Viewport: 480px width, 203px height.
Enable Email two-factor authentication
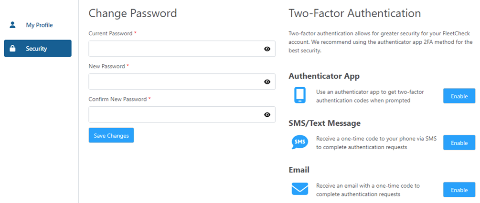coord(459,190)
